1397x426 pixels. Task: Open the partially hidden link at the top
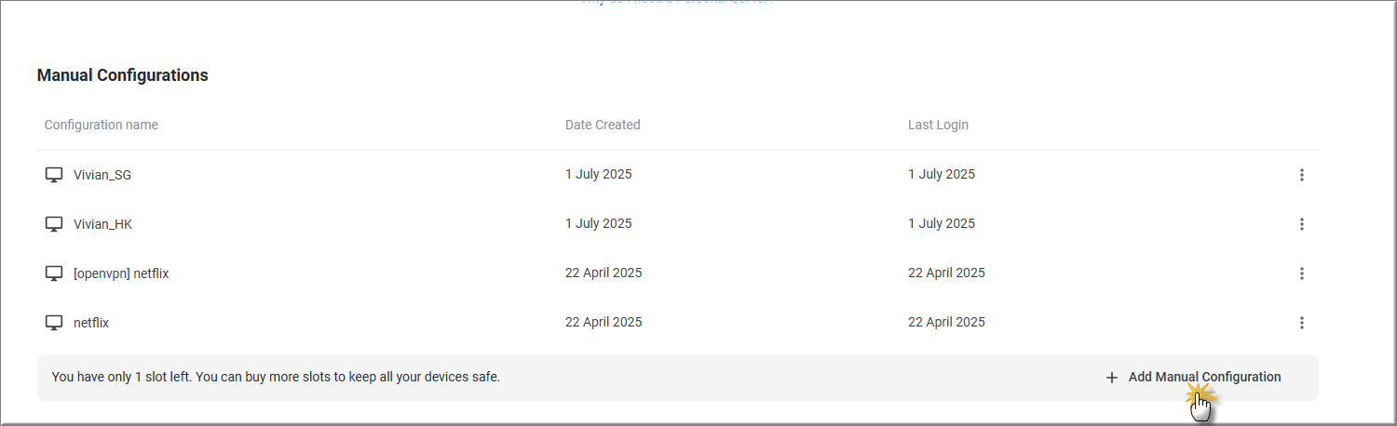[676, 3]
